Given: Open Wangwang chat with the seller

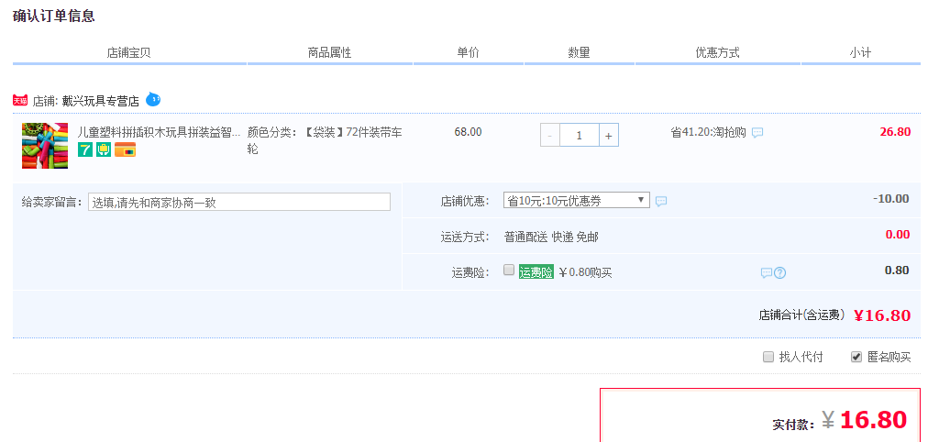Looking at the screenshot, I should coord(153,99).
